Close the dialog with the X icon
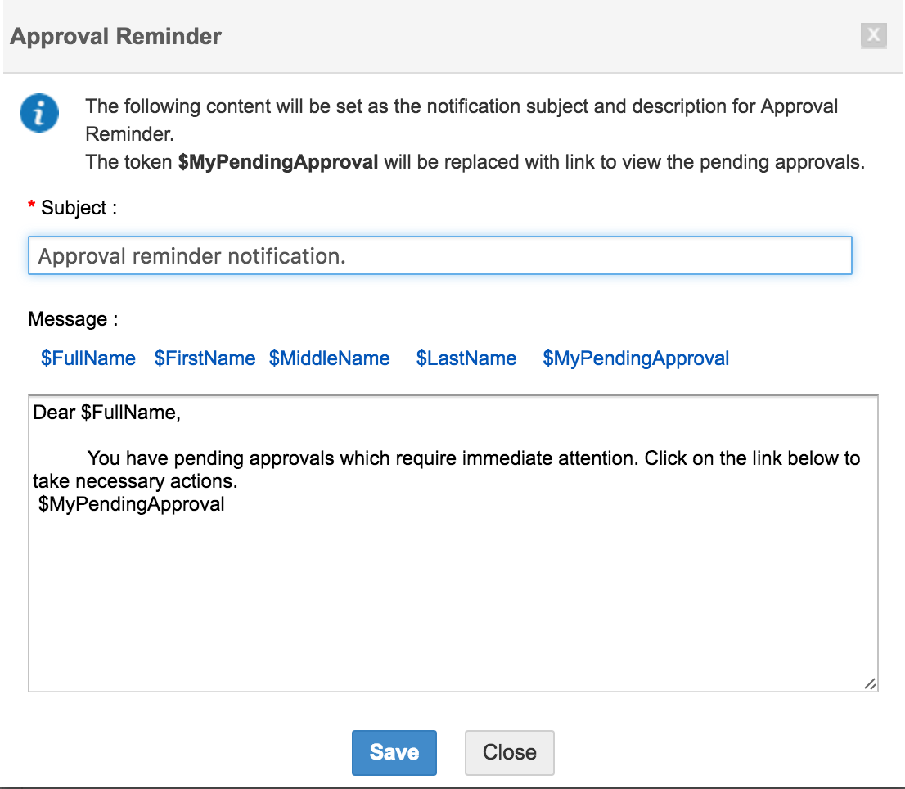The width and height of the screenshot is (905, 789). coord(874,35)
